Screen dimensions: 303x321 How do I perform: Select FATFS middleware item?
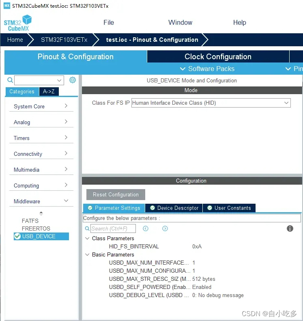point(30,221)
